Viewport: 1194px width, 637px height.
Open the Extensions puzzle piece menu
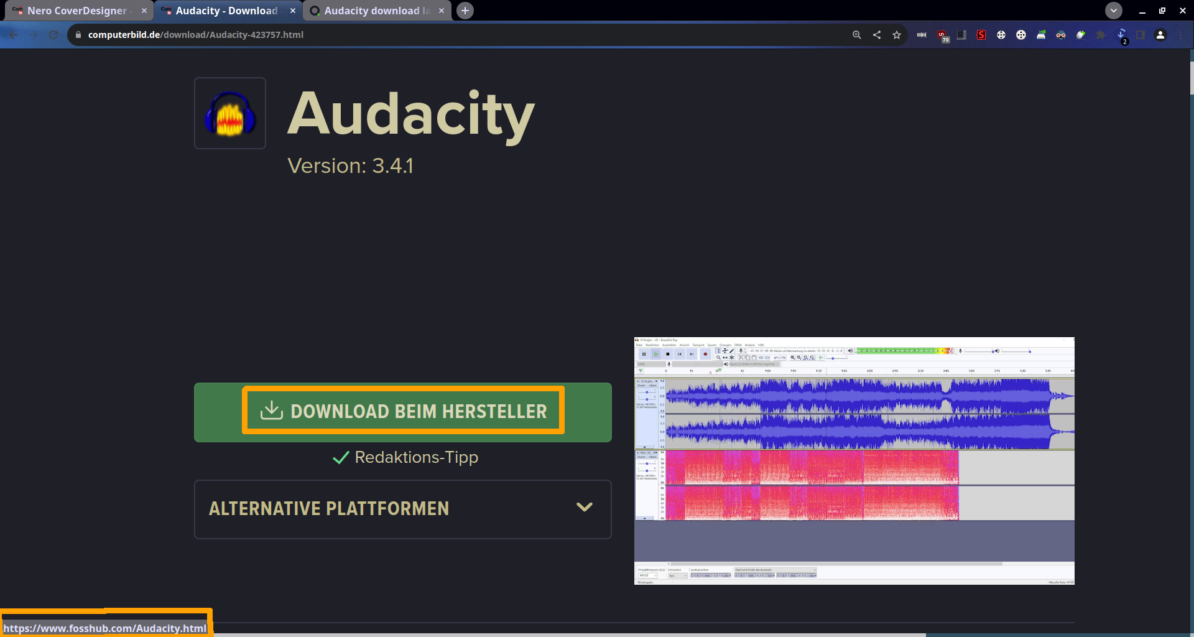coord(1101,35)
